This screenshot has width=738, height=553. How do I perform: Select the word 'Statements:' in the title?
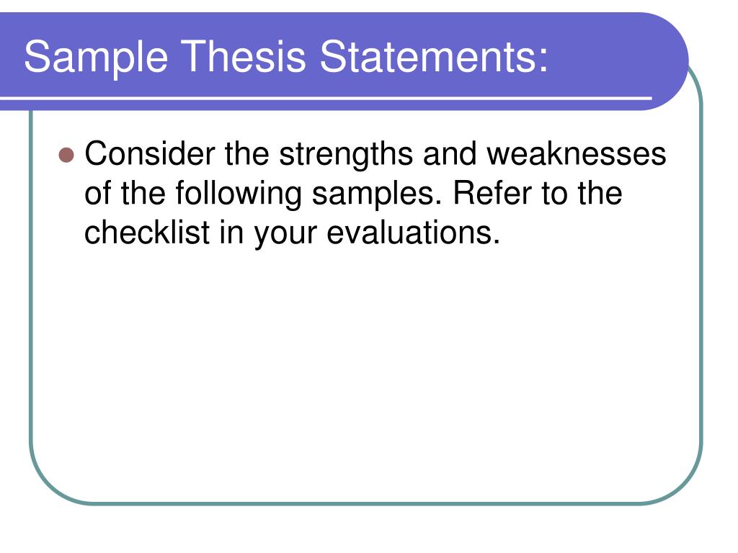point(433,56)
